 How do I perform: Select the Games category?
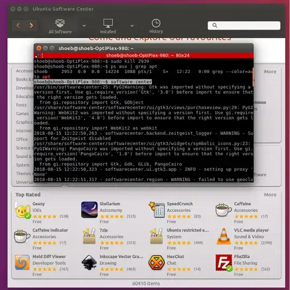pyautogui.click(x=22, y=113)
